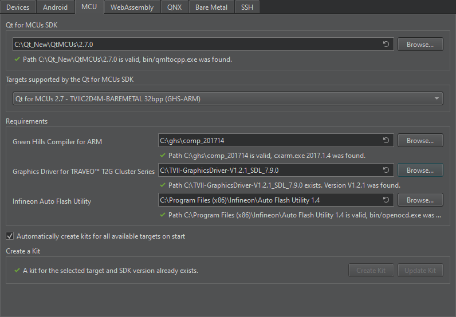Switch to the SSH tab
Screen dimensions: 456x317
(x=247, y=7)
